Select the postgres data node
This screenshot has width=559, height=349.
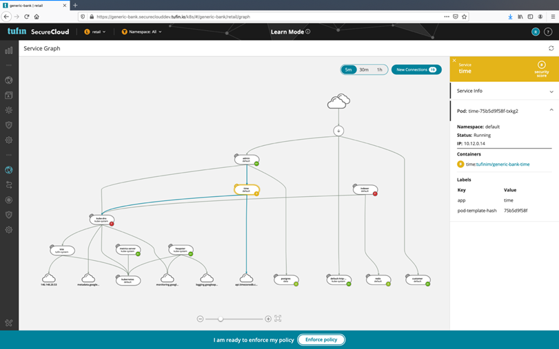click(286, 280)
